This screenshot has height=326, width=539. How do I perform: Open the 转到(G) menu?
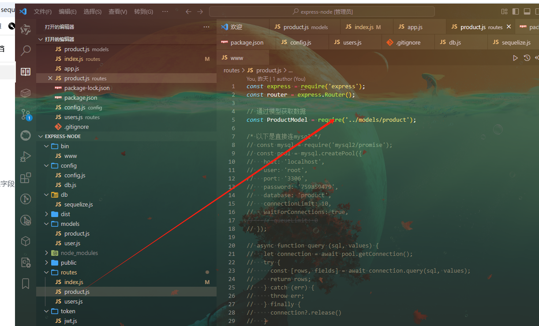pos(143,12)
